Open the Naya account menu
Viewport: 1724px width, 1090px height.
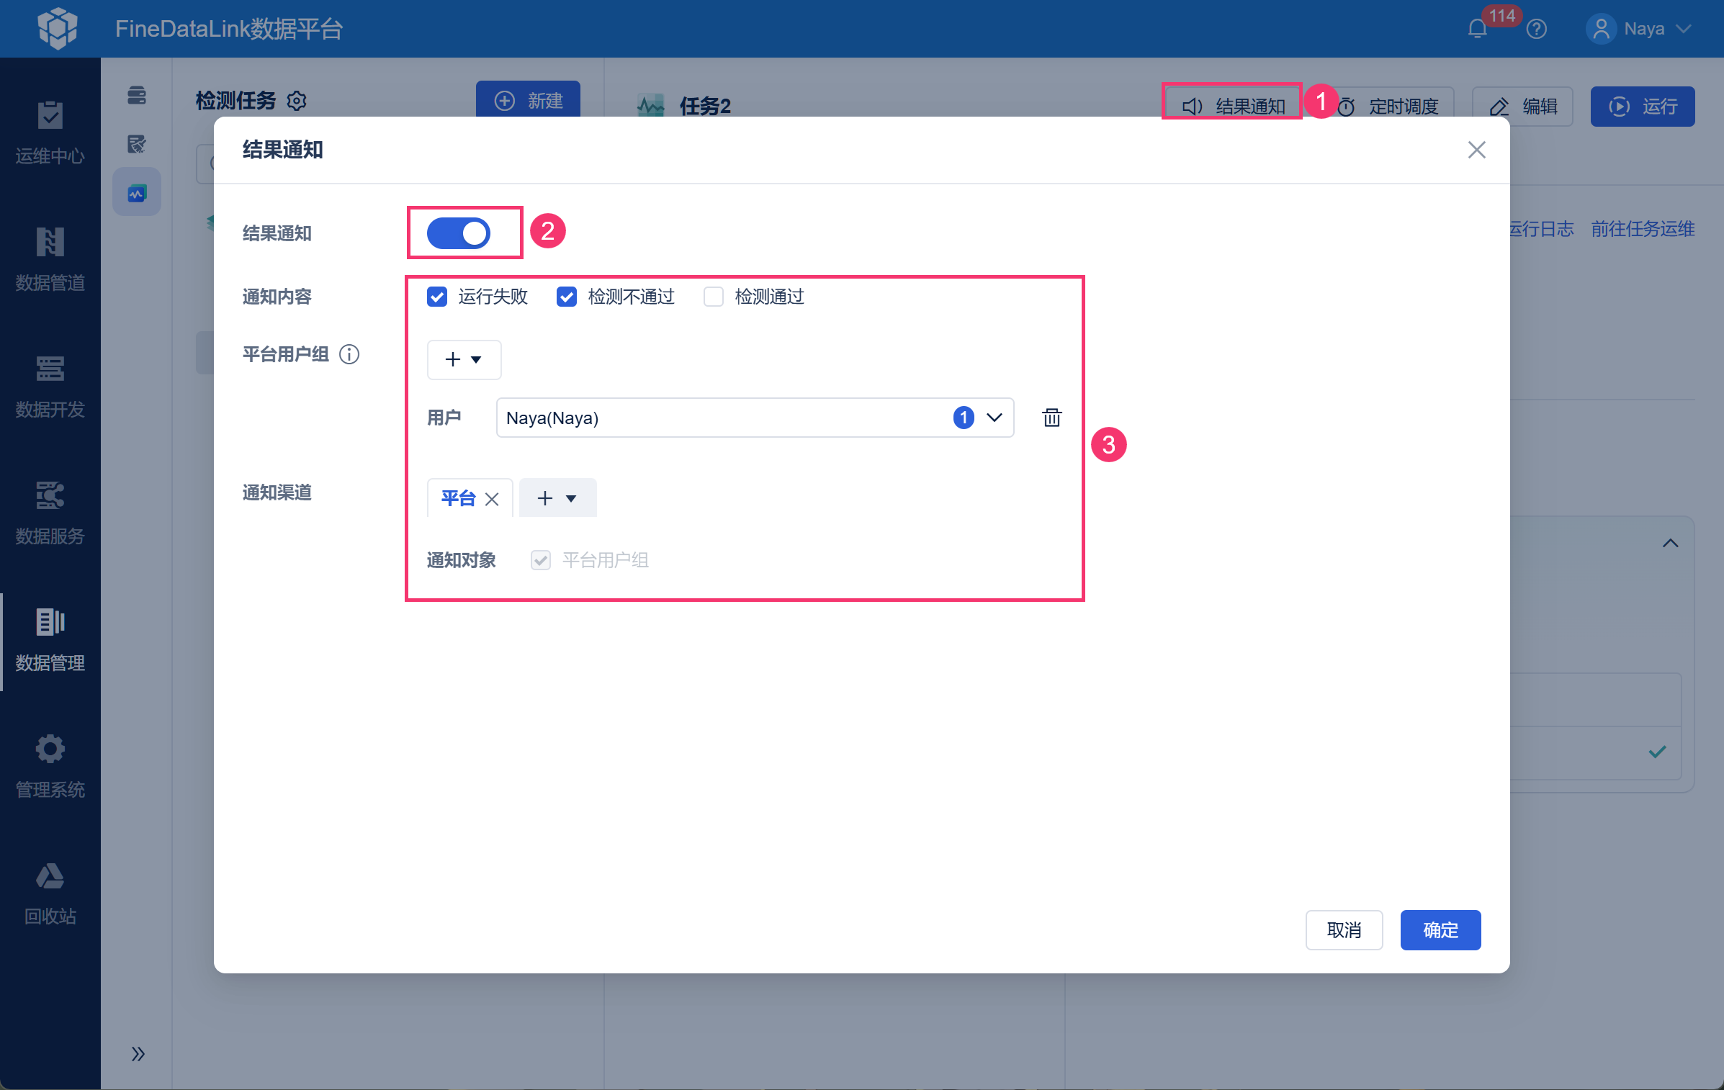click(x=1638, y=29)
